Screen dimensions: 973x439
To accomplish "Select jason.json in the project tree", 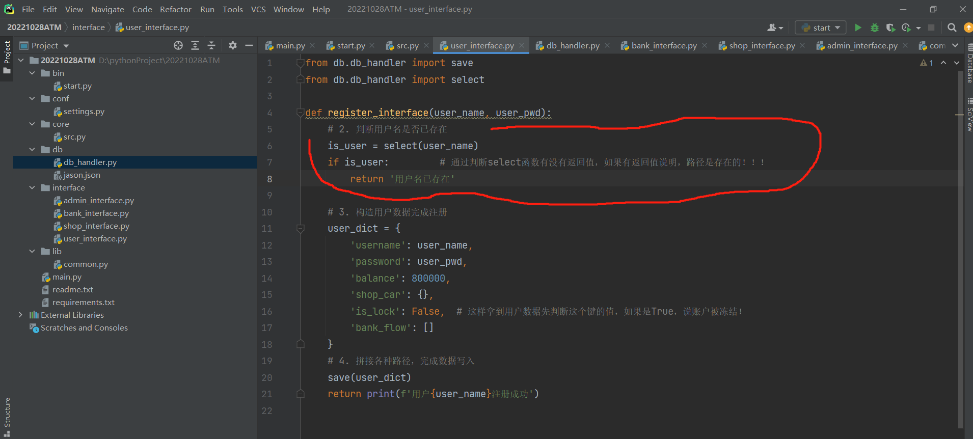I will point(82,175).
